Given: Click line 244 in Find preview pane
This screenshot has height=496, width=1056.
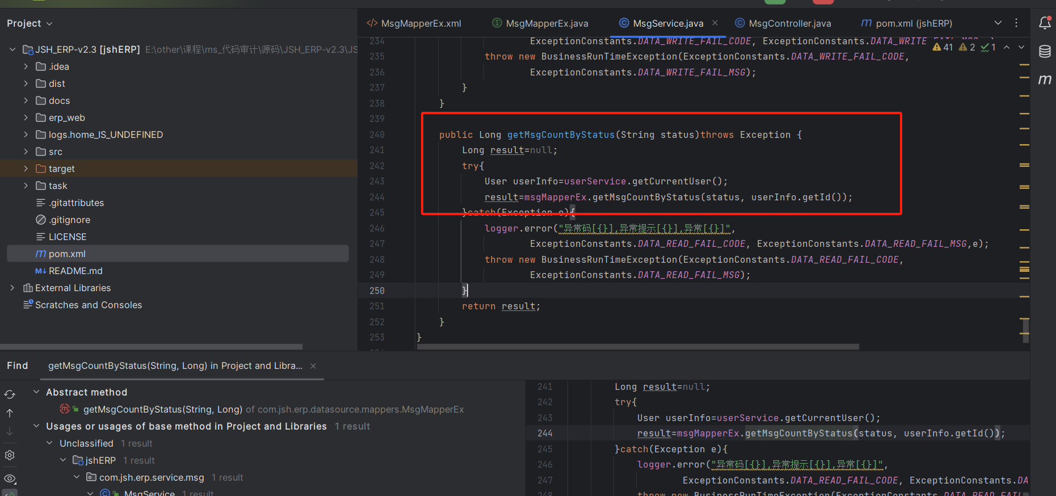Looking at the screenshot, I should (x=777, y=433).
